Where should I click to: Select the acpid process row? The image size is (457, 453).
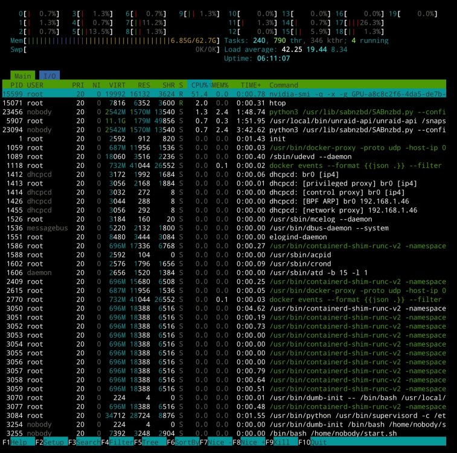[x=224, y=255]
